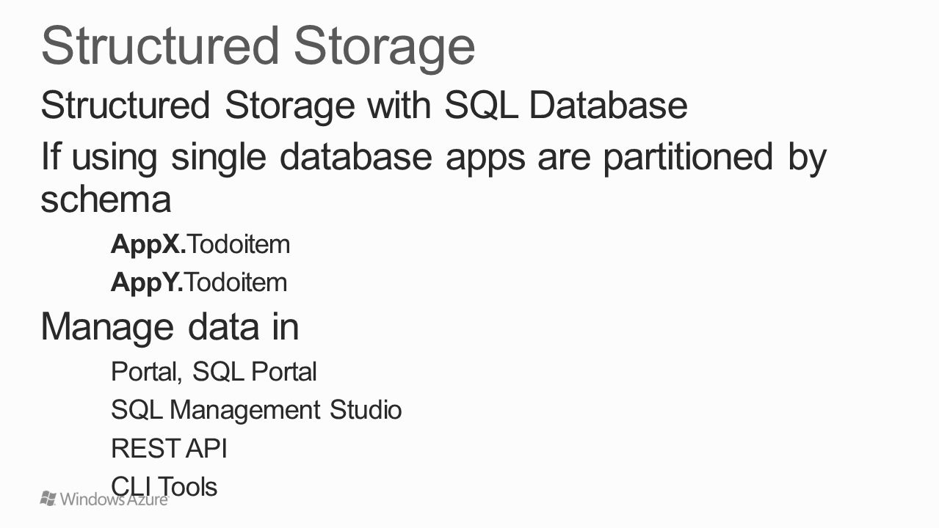Click the AppX.Todoitem bullet
The width and height of the screenshot is (939, 528).
[x=200, y=244]
